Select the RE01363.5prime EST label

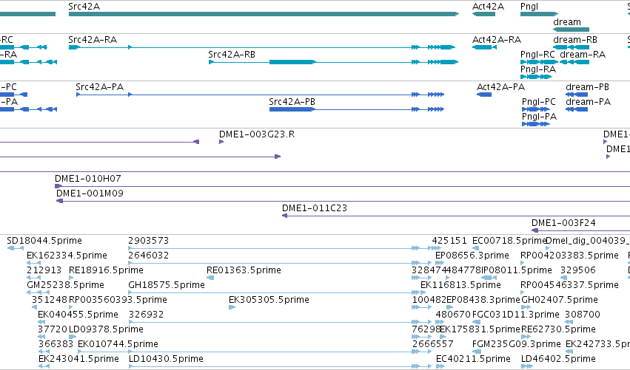244,270
